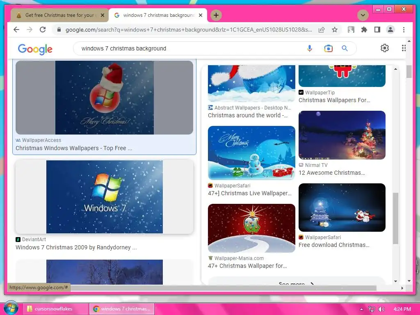
Task: Bookmark this page with the star icon
Action: click(335, 30)
